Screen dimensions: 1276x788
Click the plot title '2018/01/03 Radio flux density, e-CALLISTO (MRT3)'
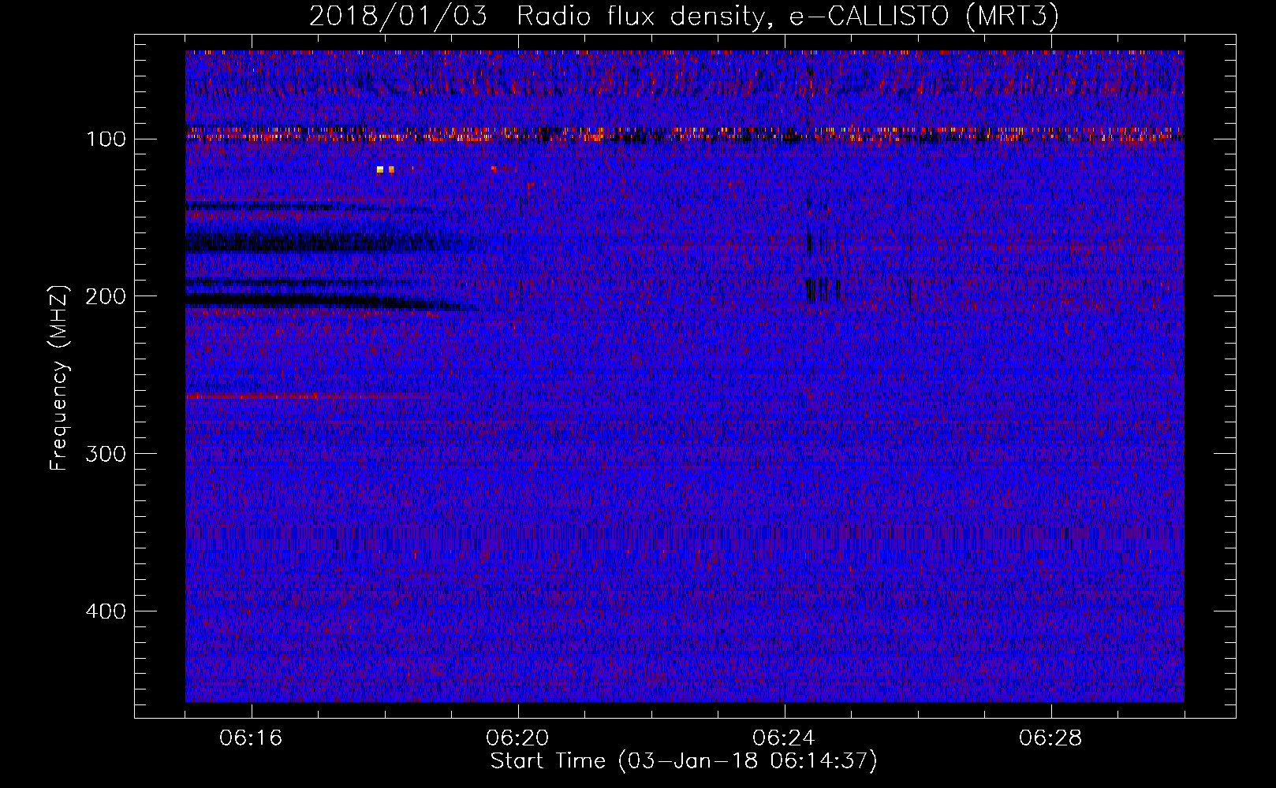click(x=684, y=16)
